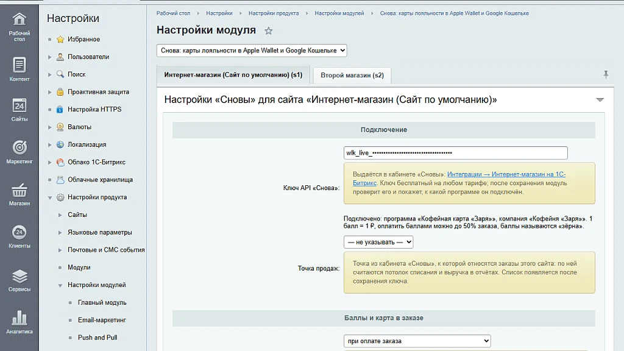Image resolution: width=624 pixels, height=351 pixels.
Task: Click the globe icon next to Локализация
Action: click(60, 144)
